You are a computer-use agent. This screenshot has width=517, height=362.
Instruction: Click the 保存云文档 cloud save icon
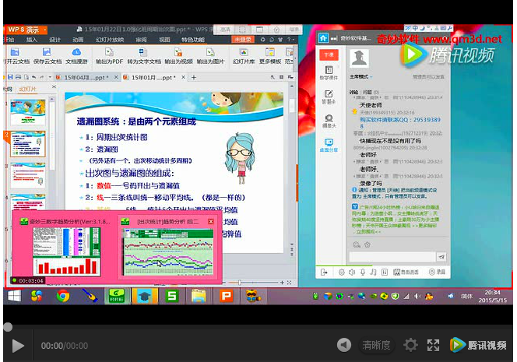47,57
